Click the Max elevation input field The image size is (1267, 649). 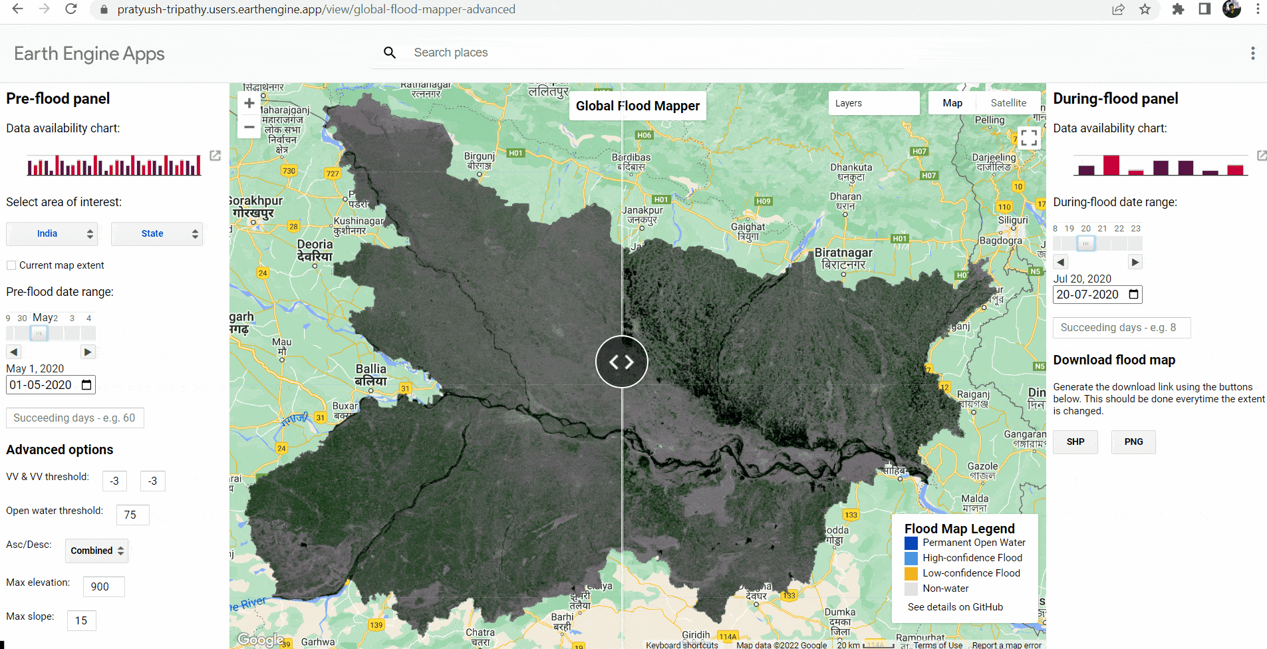104,586
